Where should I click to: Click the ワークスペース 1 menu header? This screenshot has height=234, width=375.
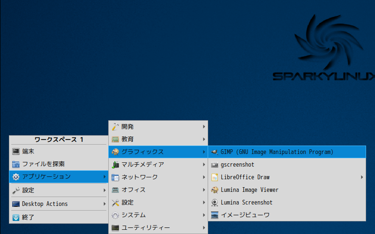59,139
